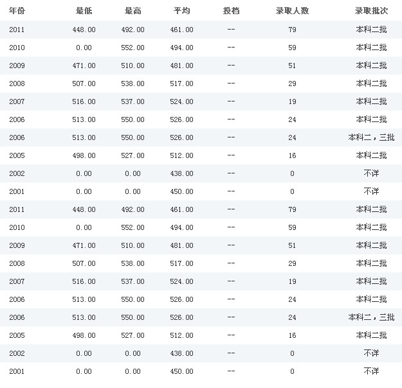
Task: Click the first 481.00 average score cell
Action: point(182,66)
